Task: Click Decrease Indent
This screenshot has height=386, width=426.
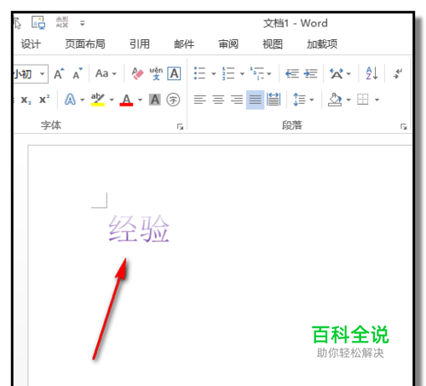Action: click(292, 74)
